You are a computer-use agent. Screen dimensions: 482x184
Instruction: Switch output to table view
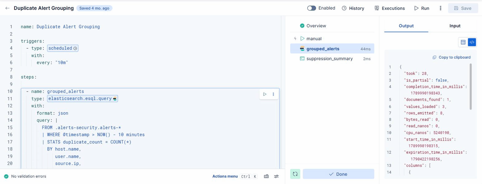(x=463, y=42)
